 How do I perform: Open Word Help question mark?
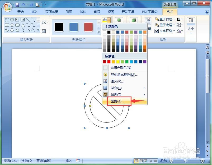(207, 12)
